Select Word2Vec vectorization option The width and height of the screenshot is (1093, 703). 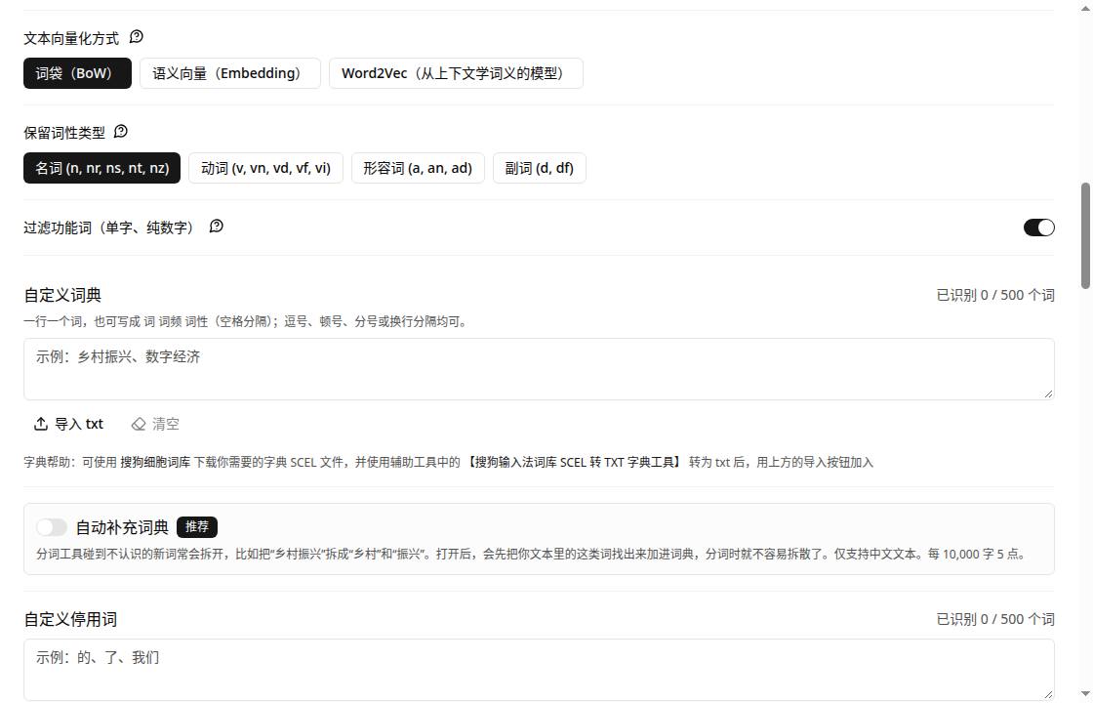pos(456,73)
